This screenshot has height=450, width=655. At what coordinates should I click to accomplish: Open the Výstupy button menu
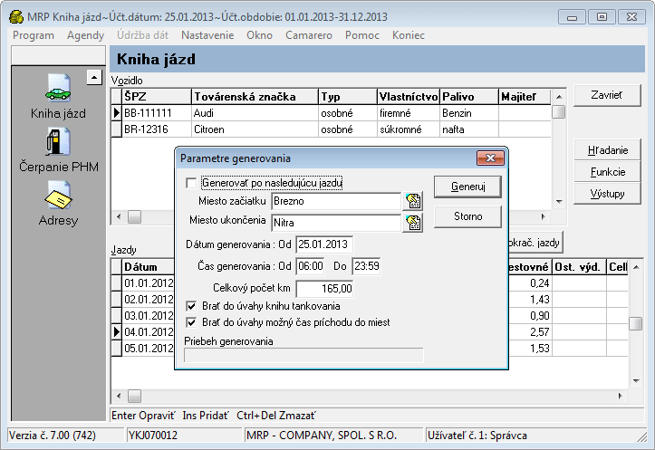(x=606, y=193)
